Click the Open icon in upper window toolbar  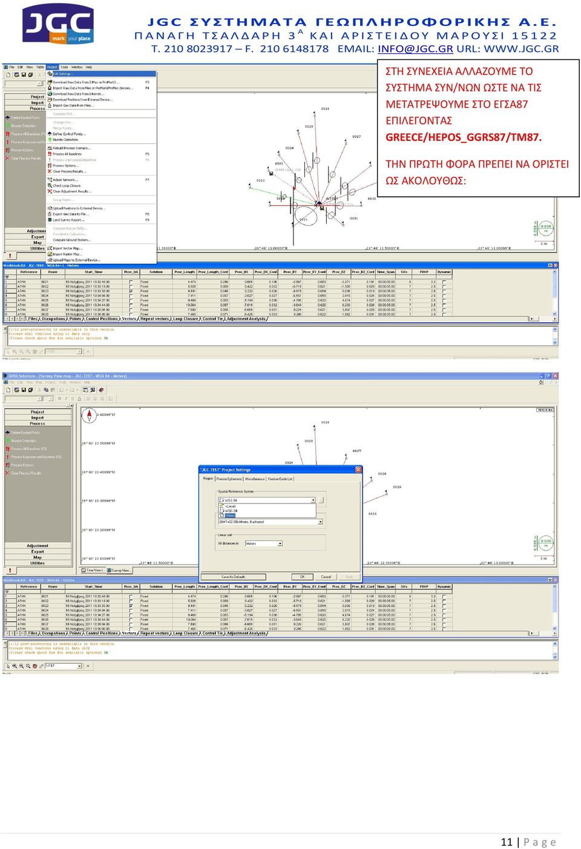(16, 75)
